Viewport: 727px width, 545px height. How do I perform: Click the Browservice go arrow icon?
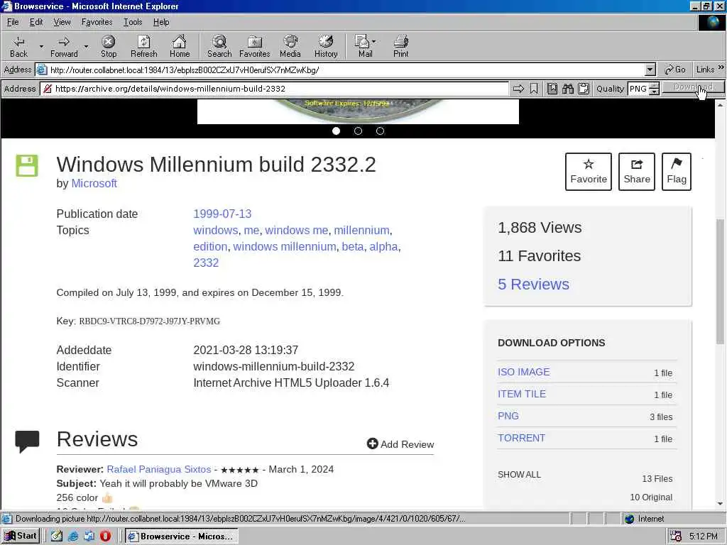coord(518,89)
